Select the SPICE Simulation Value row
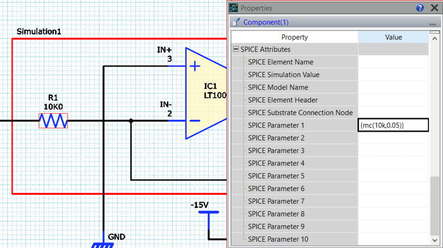 [330, 75]
